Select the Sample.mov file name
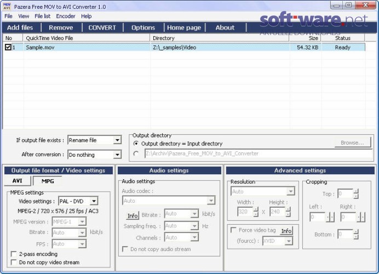The height and width of the screenshot is (274, 379). (x=40, y=47)
